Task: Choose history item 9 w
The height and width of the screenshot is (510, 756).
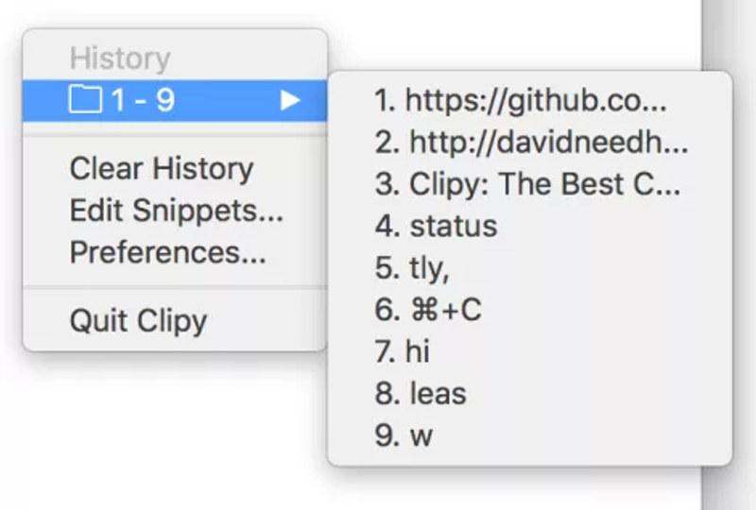Action: point(530,435)
